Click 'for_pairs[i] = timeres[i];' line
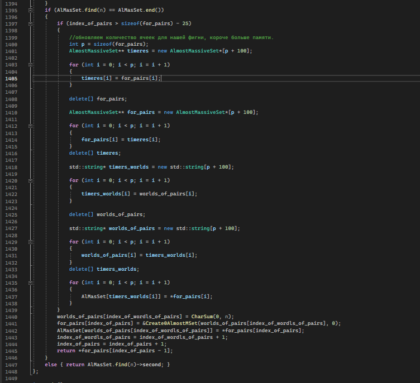The height and width of the screenshot is (383, 420). click(121, 140)
